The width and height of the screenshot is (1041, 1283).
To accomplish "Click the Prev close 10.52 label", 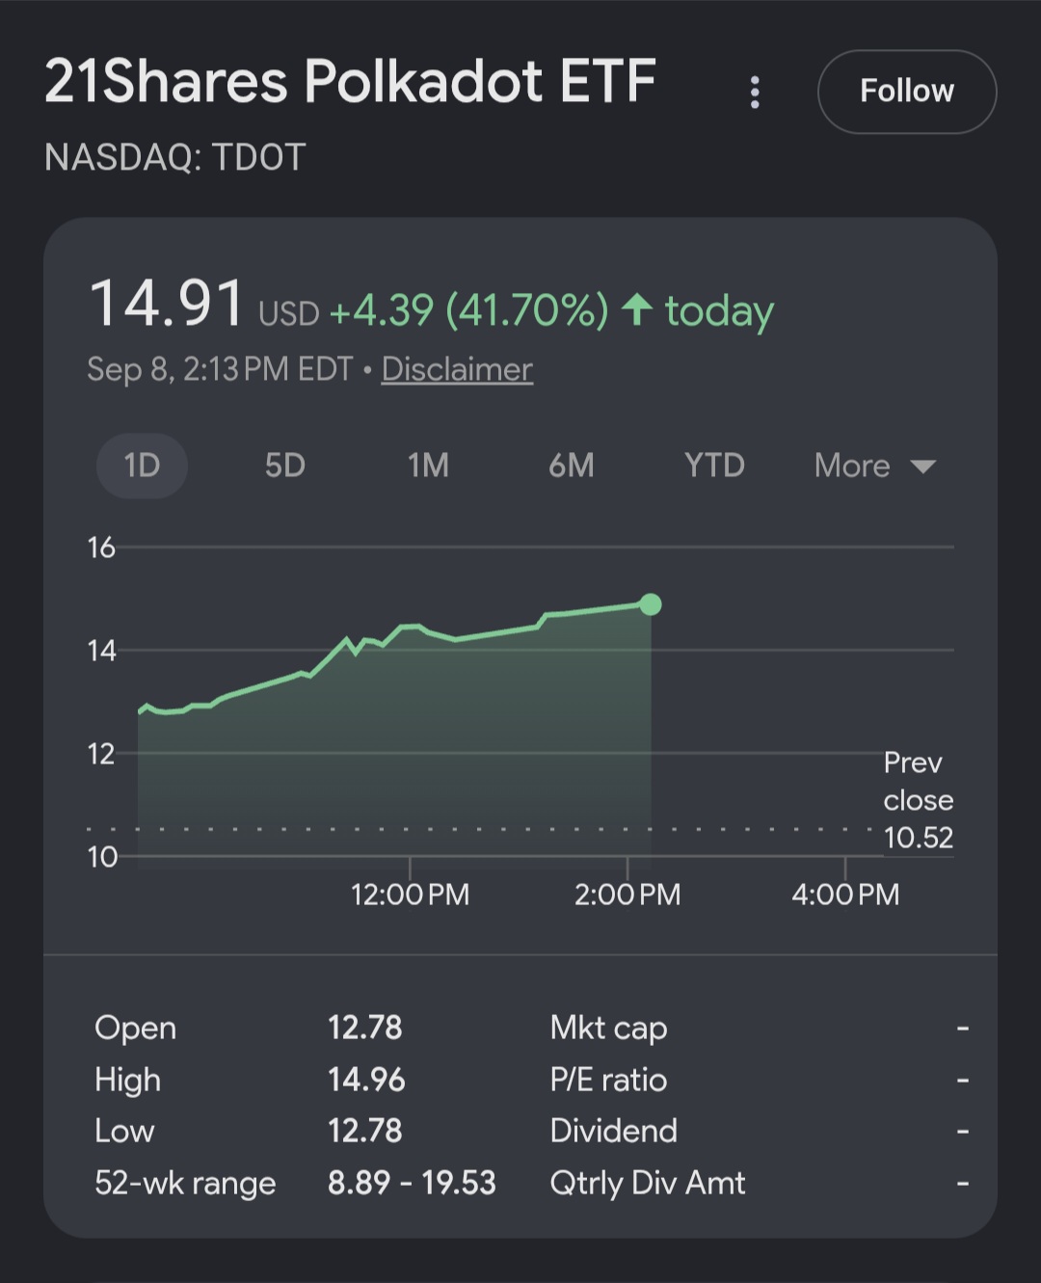I will 919,800.
